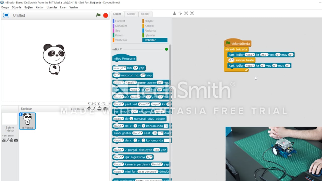Open the 'saat yönünde' mini fan dropdown

pyautogui.click(x=148, y=171)
